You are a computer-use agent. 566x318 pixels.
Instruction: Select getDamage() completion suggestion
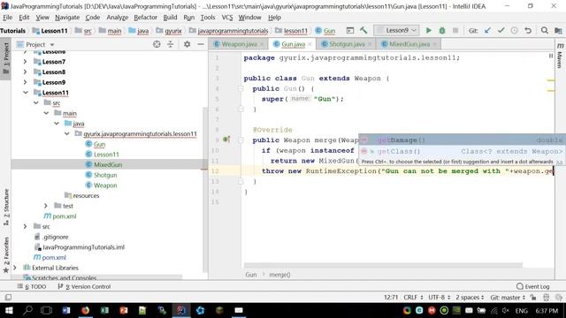[x=462, y=140]
